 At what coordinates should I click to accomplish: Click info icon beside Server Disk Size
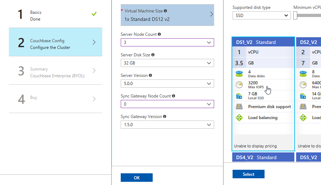pyautogui.click(x=153, y=55)
